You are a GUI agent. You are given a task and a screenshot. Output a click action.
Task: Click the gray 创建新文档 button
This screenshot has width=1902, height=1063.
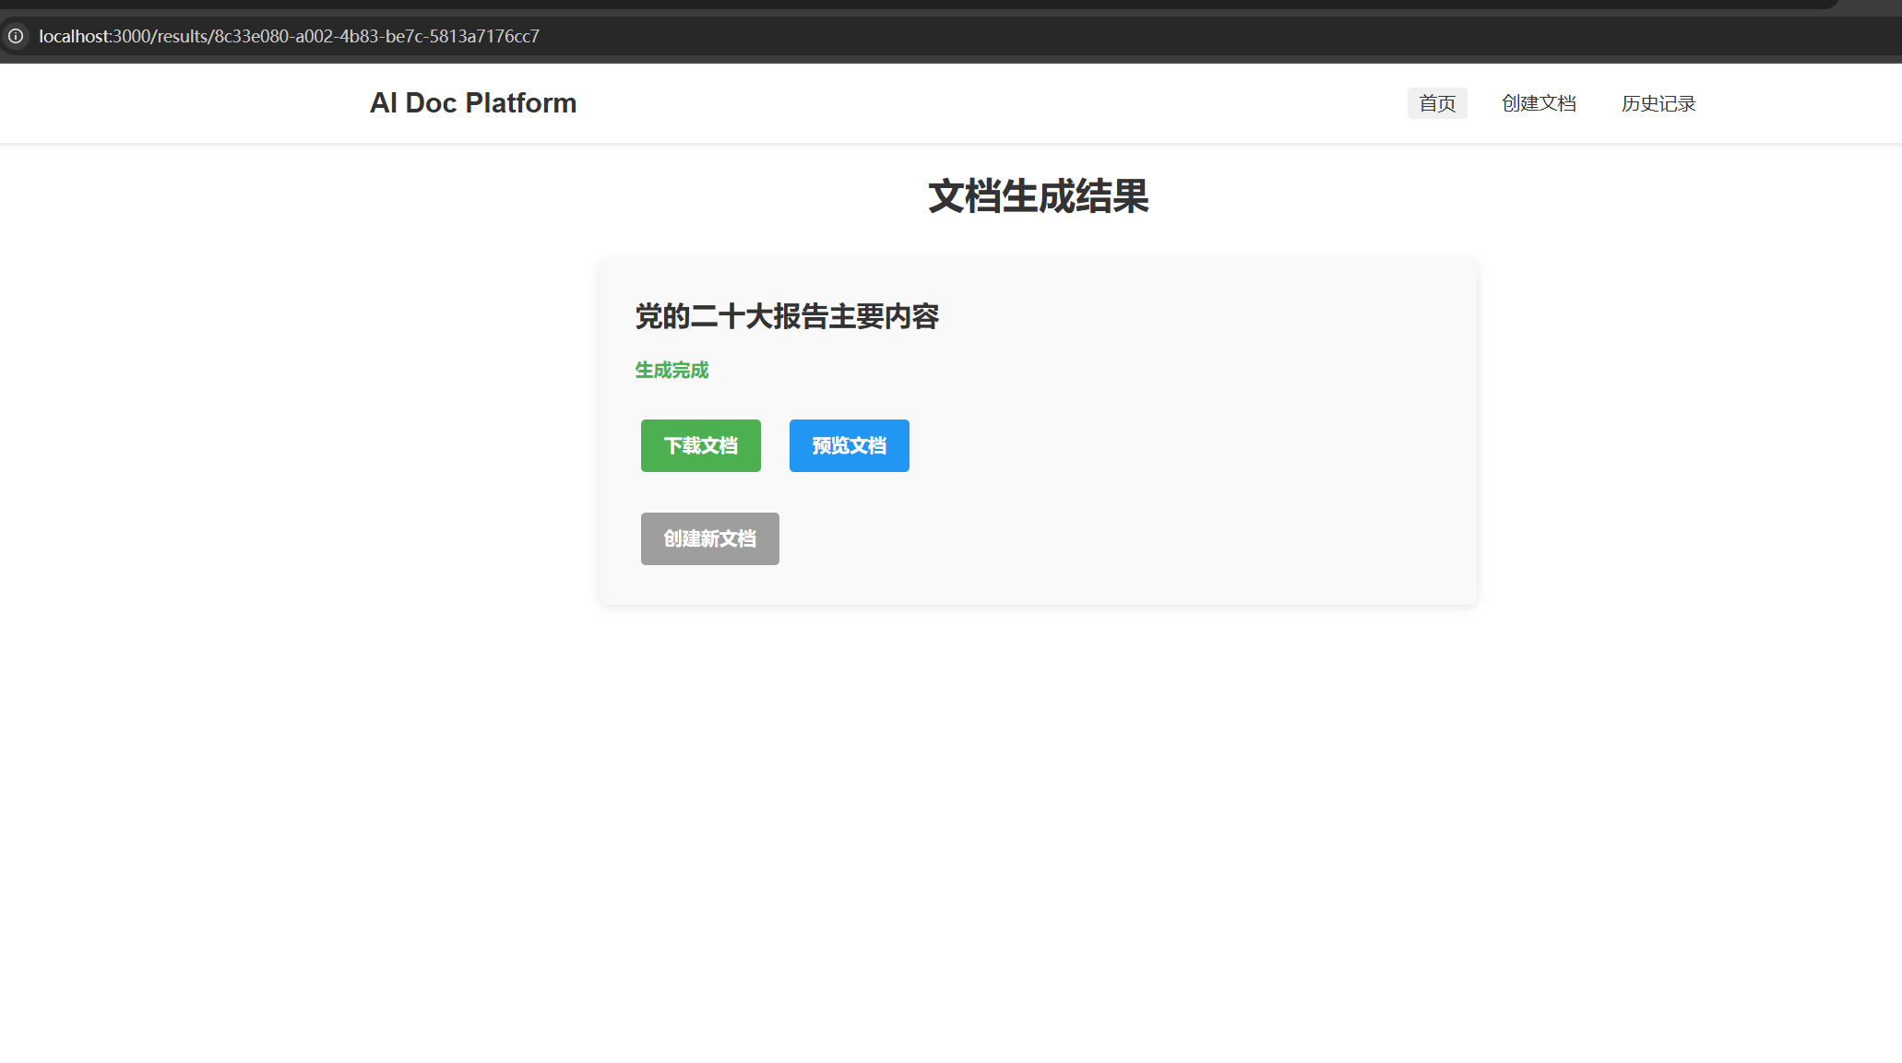click(709, 538)
